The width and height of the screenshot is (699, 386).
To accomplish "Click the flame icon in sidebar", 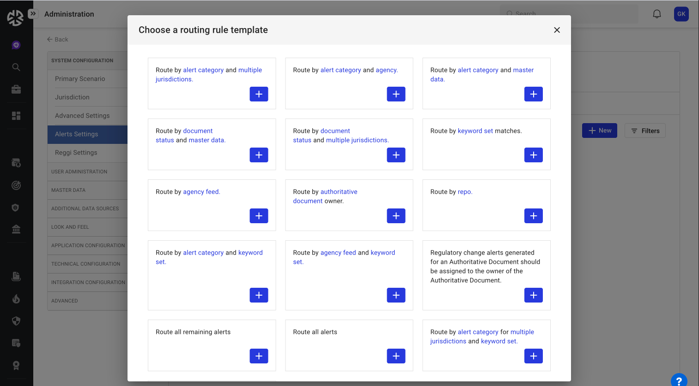I will click(16, 299).
